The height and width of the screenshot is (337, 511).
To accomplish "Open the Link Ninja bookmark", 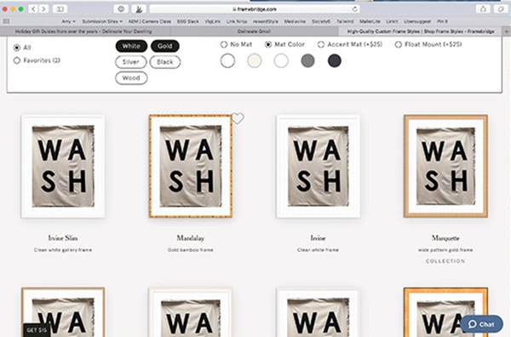I will (x=237, y=21).
